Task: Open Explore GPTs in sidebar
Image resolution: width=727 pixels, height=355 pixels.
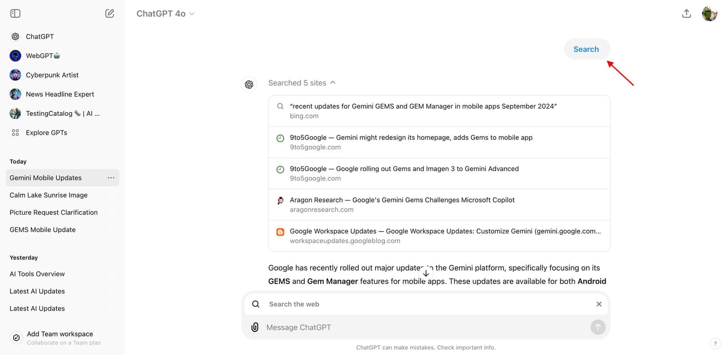Action: click(46, 133)
